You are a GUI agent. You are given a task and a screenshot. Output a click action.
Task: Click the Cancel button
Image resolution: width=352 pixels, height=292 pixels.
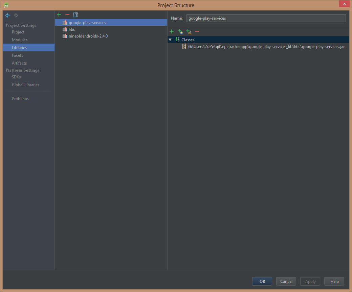286,282
